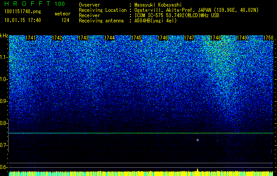Click the A504HB(yagi 4el) antenna text
Screen dimensions: 277x176
(155, 21)
